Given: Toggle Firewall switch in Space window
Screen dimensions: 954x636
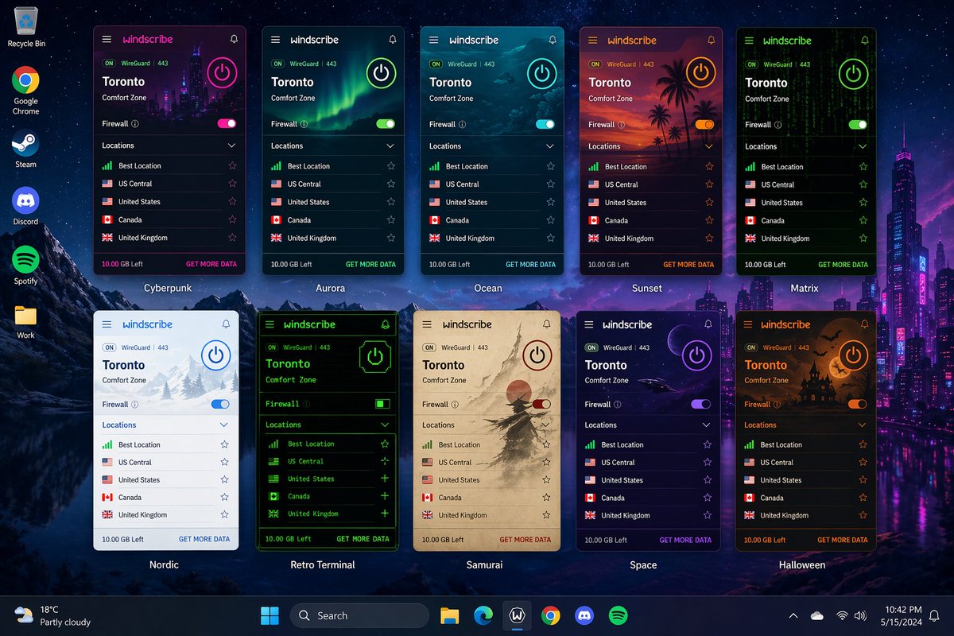Looking at the screenshot, I should pyautogui.click(x=701, y=404).
